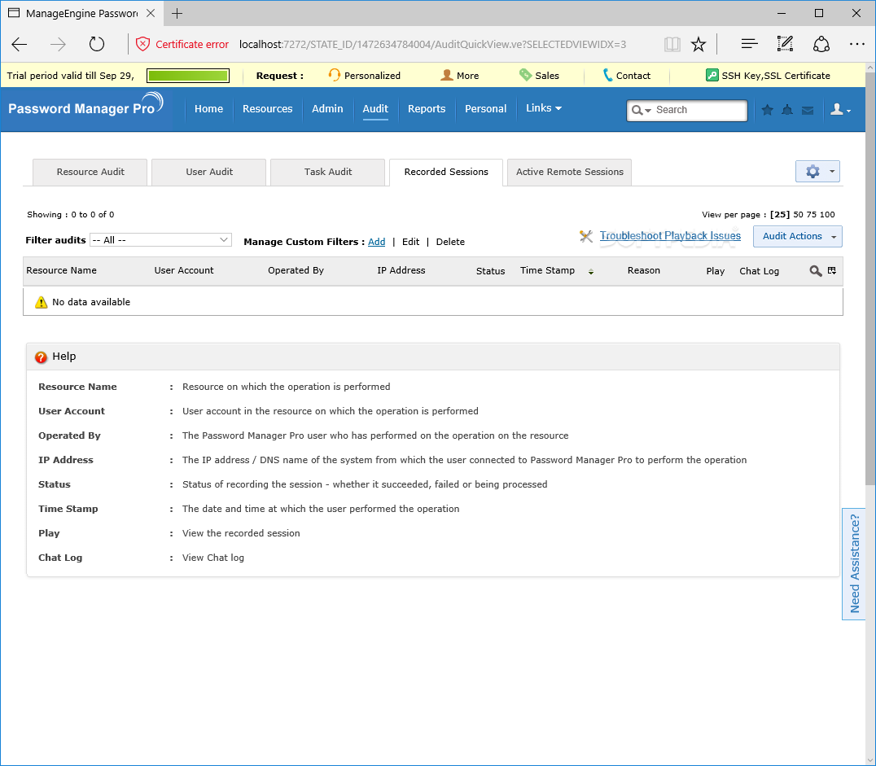Open the Audit Actions dropdown
Screen dimensions: 876x766
coord(797,236)
